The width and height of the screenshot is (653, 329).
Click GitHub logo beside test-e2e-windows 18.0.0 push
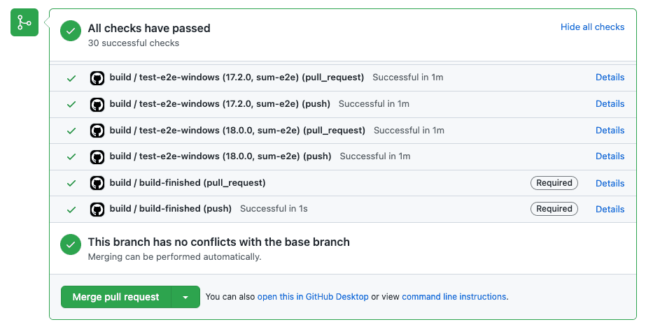point(97,157)
